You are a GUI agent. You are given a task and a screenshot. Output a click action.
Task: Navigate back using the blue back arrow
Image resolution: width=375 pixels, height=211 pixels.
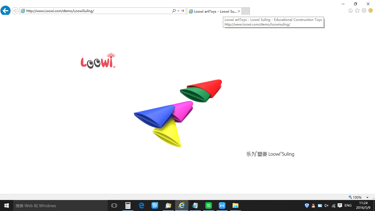point(5,10)
